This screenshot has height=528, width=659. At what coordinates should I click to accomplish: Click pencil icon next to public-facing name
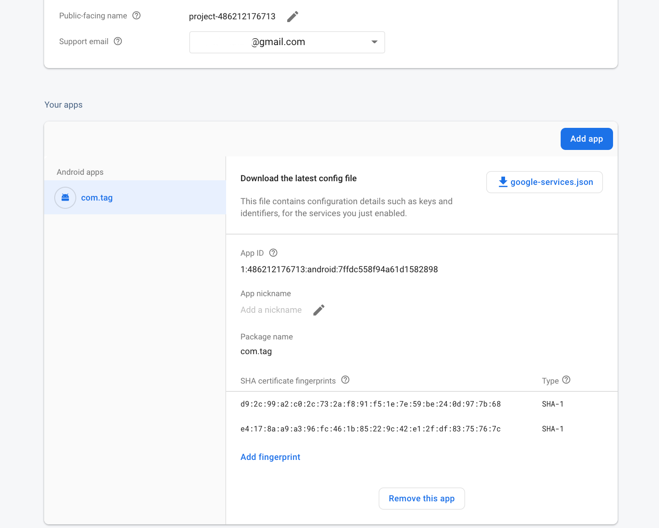(293, 17)
